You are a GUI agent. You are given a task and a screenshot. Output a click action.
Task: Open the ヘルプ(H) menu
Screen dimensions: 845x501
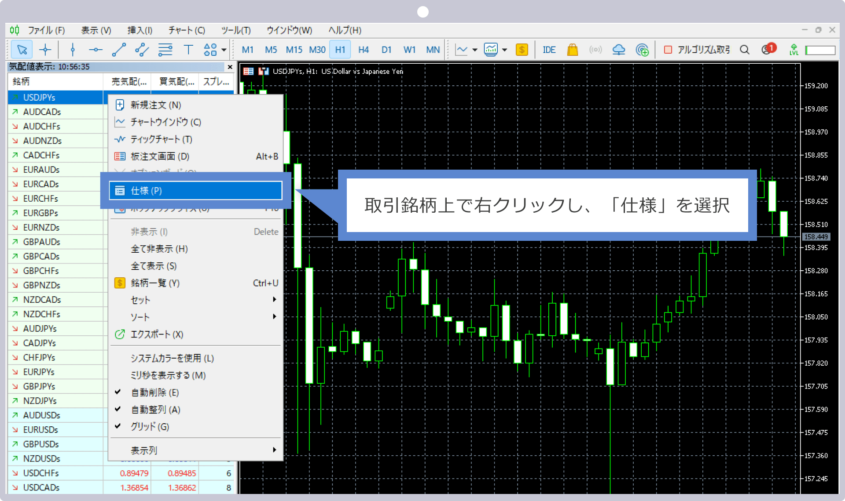345,30
